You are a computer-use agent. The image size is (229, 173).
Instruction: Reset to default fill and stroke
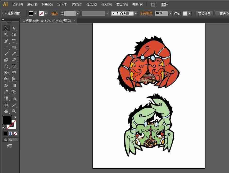point(4,128)
